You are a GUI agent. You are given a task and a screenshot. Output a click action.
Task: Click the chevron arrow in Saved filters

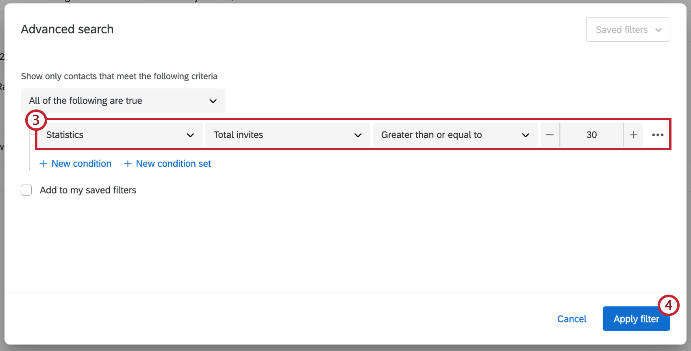658,30
